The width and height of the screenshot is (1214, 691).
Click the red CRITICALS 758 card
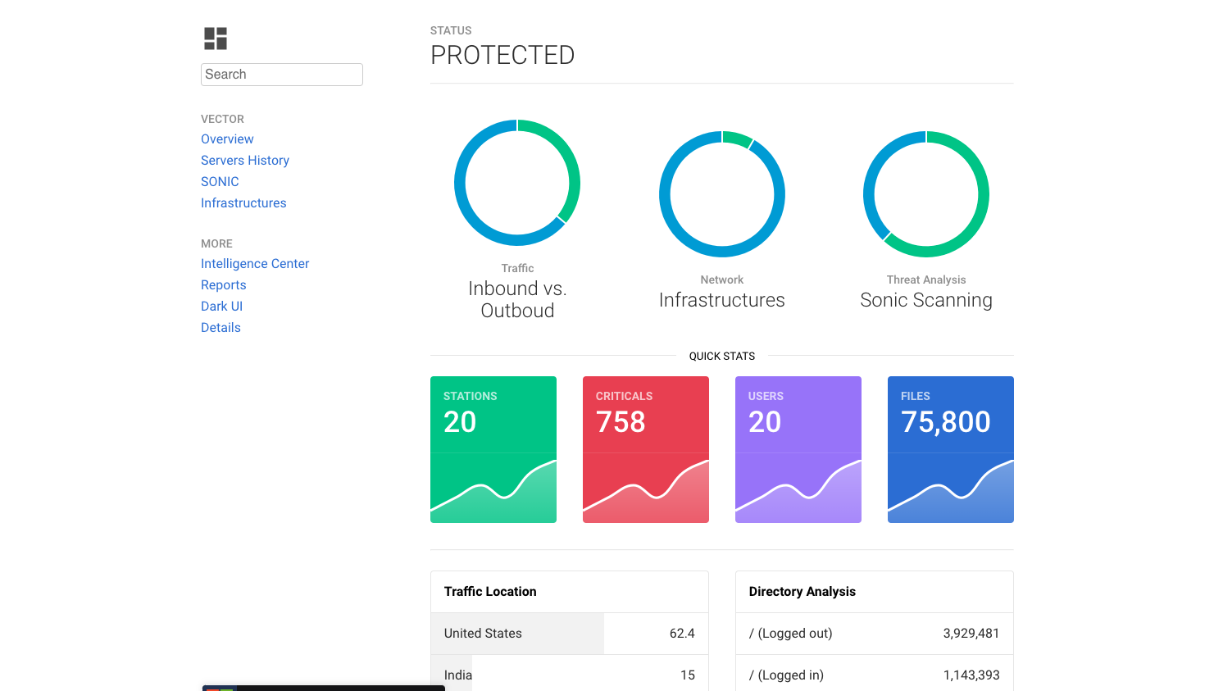tap(645, 449)
